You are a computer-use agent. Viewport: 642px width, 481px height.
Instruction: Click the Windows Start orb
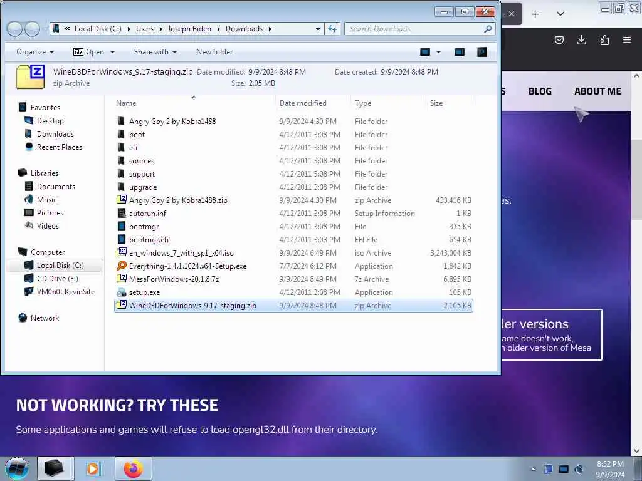click(x=16, y=468)
